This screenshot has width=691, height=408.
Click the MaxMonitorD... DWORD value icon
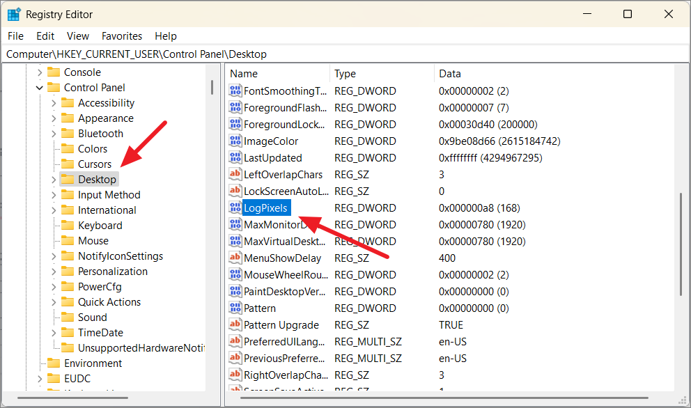pyautogui.click(x=235, y=224)
